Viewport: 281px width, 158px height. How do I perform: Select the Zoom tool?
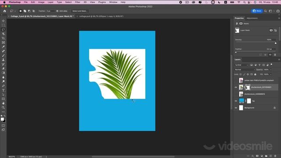(x=3, y=108)
